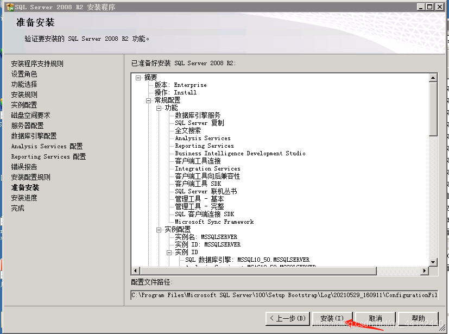Select Analysis Services feature row in tree
The height and width of the screenshot is (334, 449).
click(203, 138)
